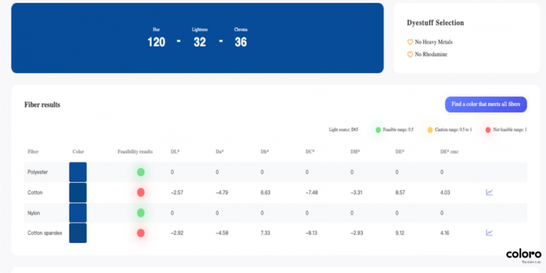Click the heart icon beside No Heavy Metals
Viewport: 546px width, 273px height.
coord(410,42)
